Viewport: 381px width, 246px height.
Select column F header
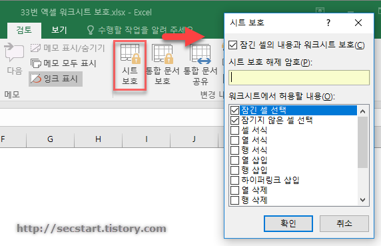(13, 139)
